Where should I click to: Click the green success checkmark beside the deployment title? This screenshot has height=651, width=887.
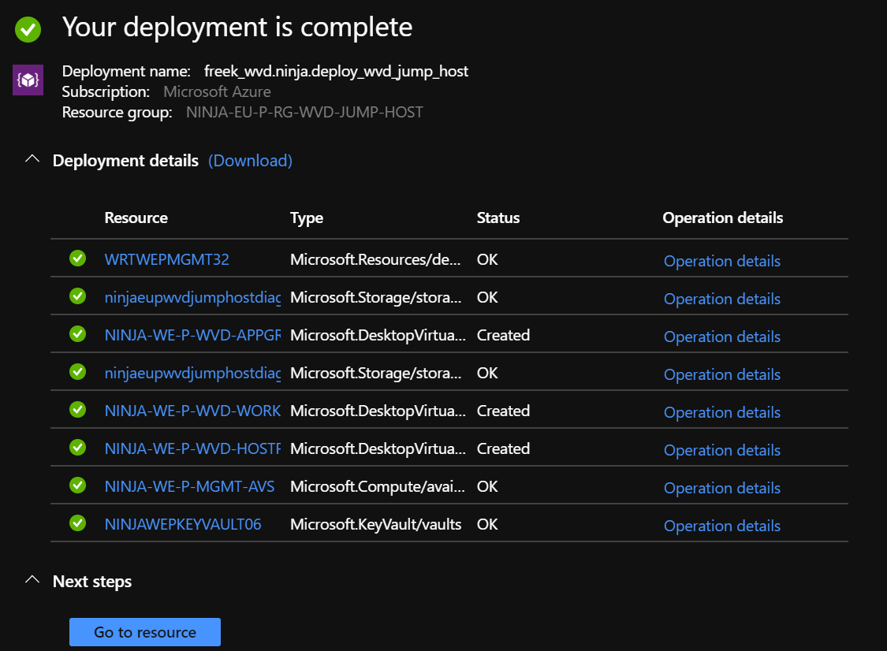coord(28,29)
